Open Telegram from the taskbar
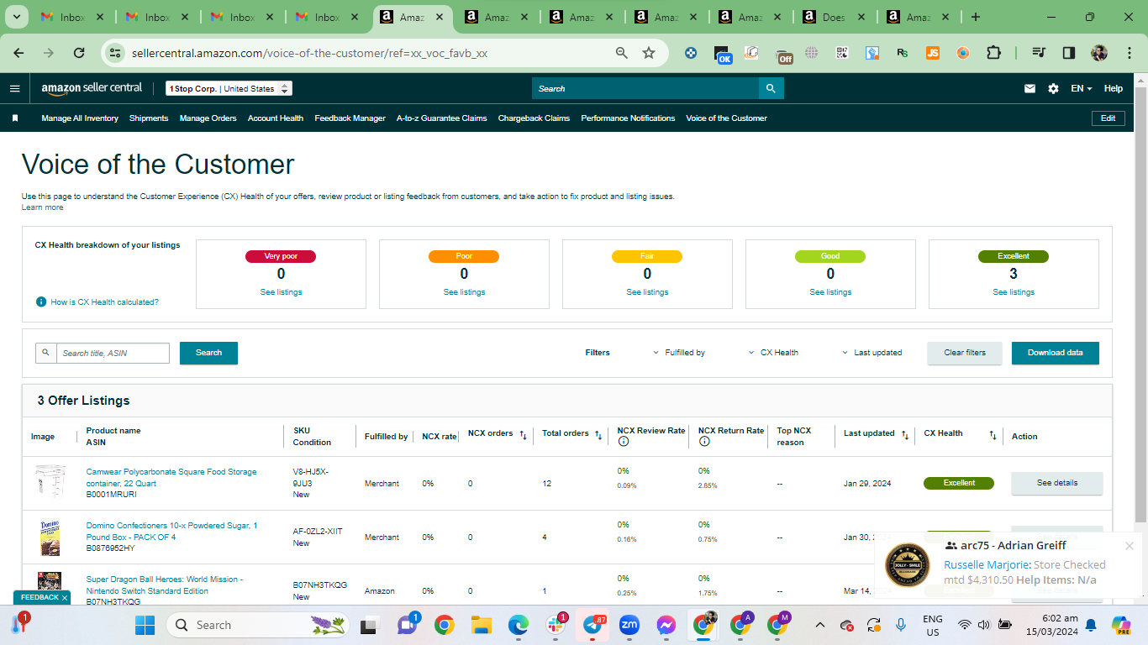Viewport: 1148px width, 645px height. coord(594,626)
